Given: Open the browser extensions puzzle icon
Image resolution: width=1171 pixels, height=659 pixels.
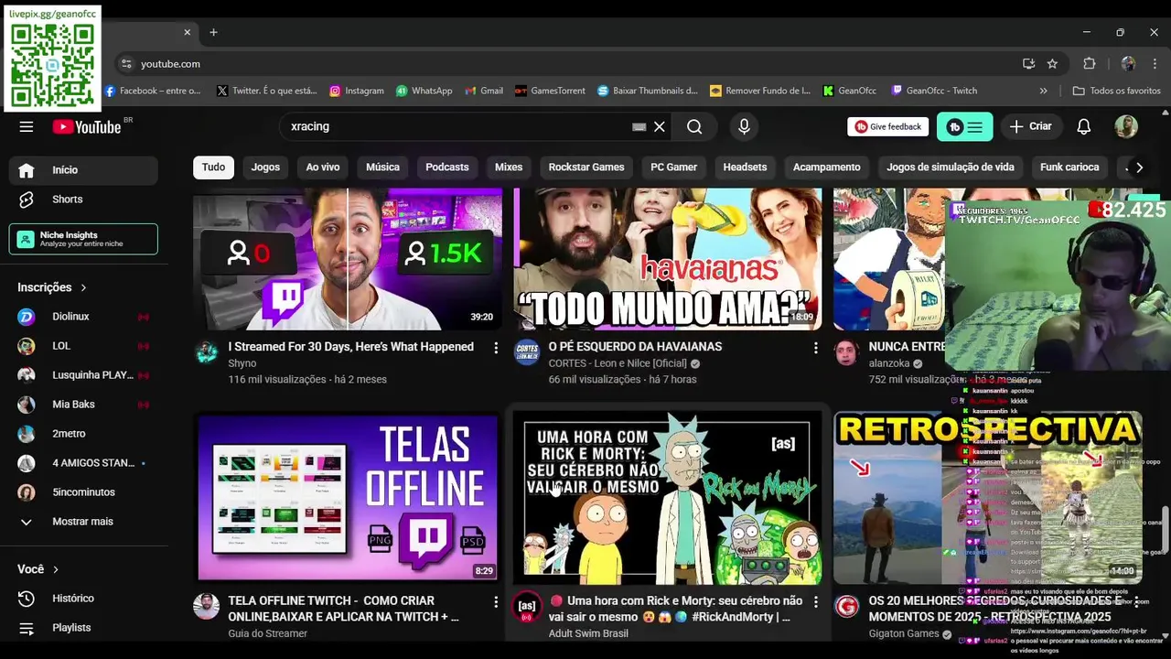Looking at the screenshot, I should click(1089, 63).
